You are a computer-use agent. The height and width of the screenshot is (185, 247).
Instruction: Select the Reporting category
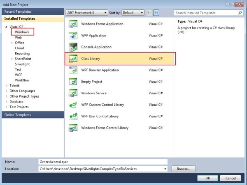[x=22, y=53]
